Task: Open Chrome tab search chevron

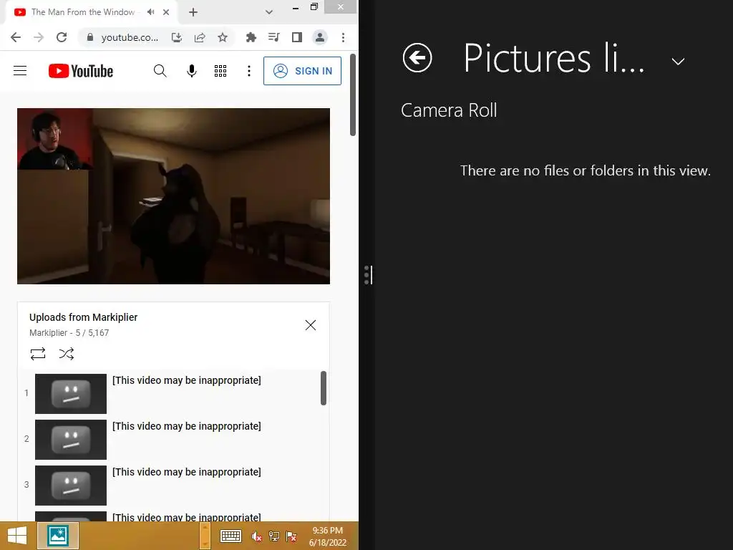Action: click(269, 12)
